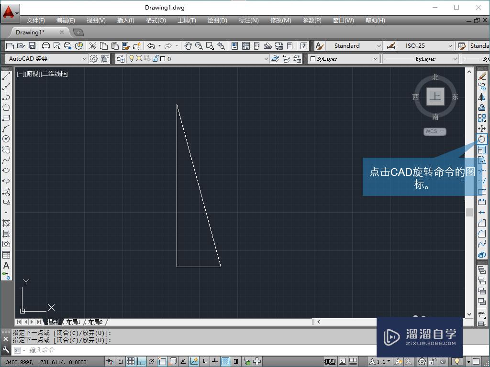Open new drawing tab button
This screenshot has height=367, width=490.
[x=78, y=32]
